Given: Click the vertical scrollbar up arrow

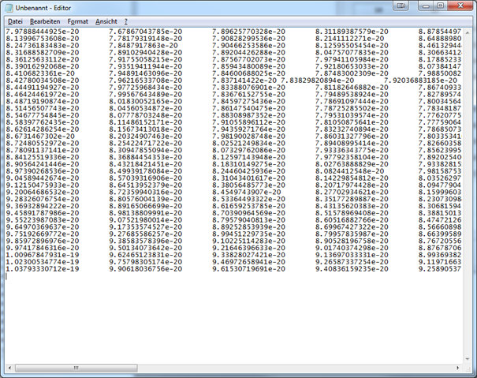Looking at the screenshot, I should [467, 32].
